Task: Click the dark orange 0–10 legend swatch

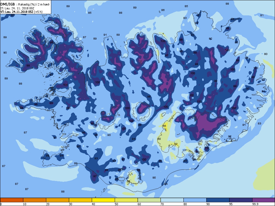Action: [x=12, y=200]
